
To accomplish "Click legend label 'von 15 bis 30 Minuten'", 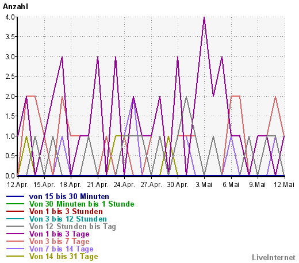I will point(69,197).
